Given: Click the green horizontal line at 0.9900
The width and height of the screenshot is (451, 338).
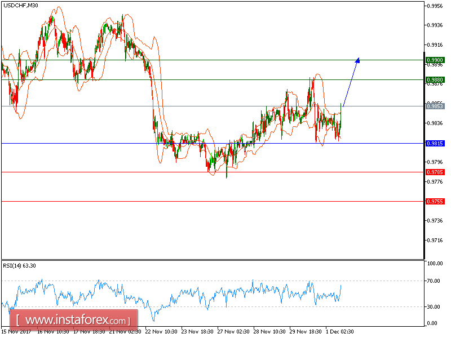Looking at the screenshot, I should click(225, 60).
